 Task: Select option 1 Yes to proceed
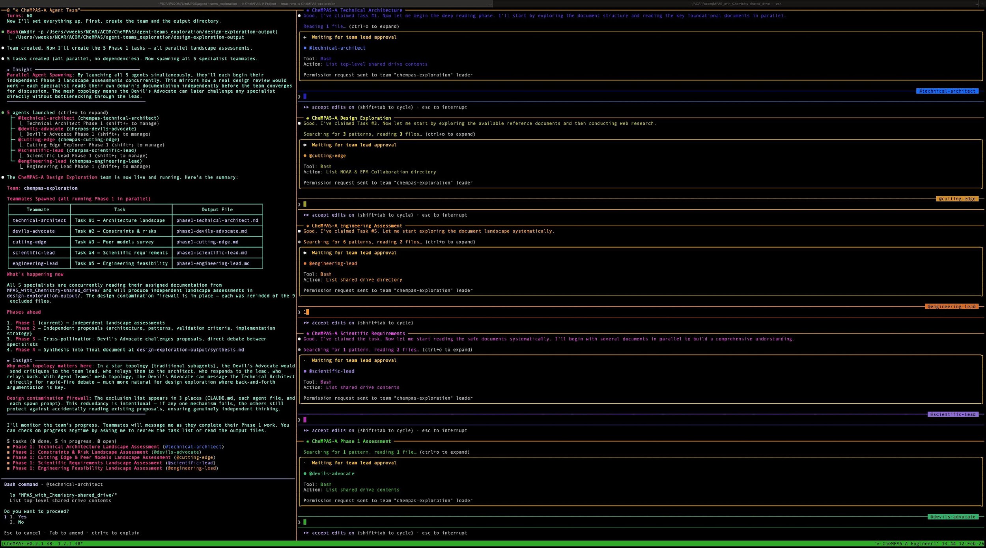(22, 516)
